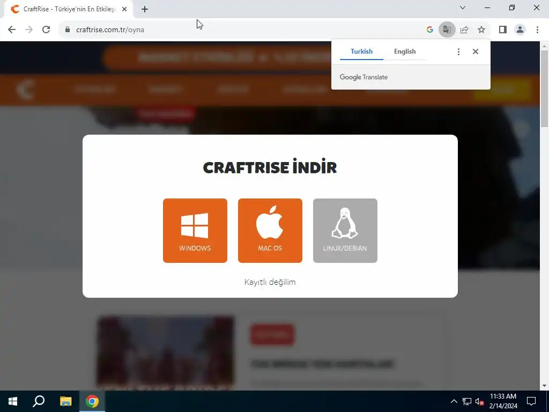549x412 pixels.
Task: Click the Chrome taskbar icon
Action: click(92, 401)
